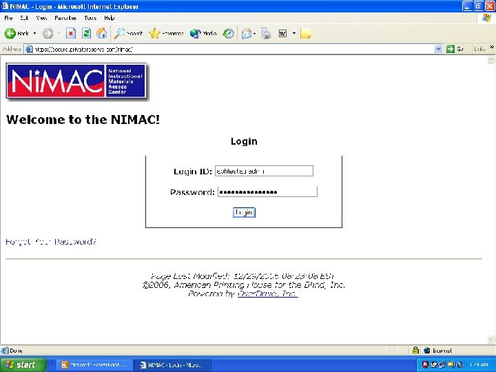The image size is (496, 372).
Task: Expand the address bar dropdown arrow
Action: pos(438,49)
